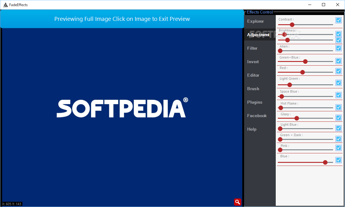Open the Plugins section
This screenshot has height=207, width=345.
255,102
